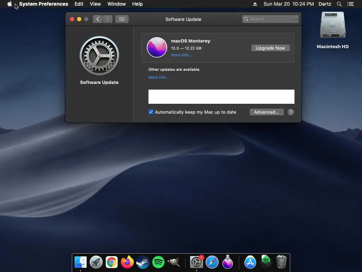Screen dimensions: 362x272
Task: Click the Advanced... button
Action: click(x=267, y=112)
